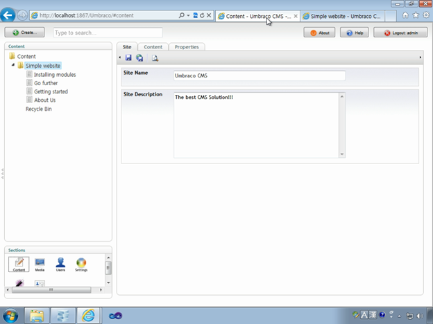Open Go further page in tree
433x324 pixels.
(x=46, y=83)
